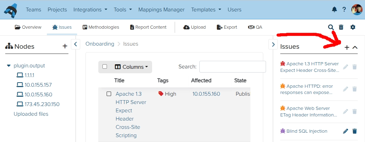Open the notifications bell
Image resolution: width=365 pixels, height=142 pixels.
pos(334,9)
